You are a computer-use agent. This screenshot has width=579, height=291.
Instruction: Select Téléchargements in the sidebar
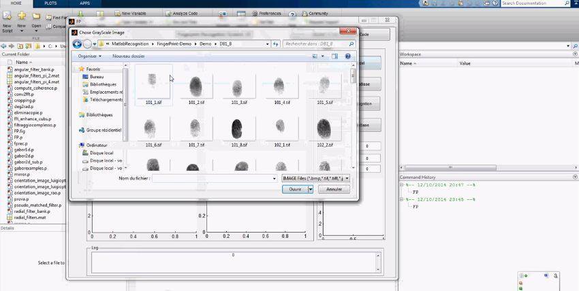click(106, 99)
